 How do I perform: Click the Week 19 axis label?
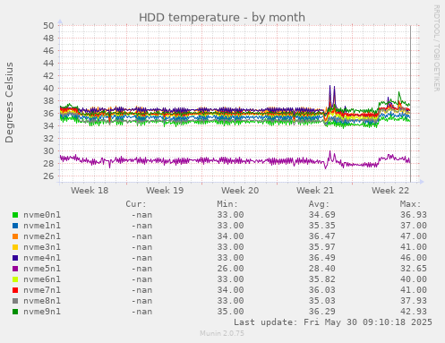[x=165, y=191]
